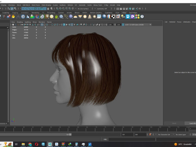
Task: Click the blue Chaos Cloud shelf icon
Action: [x=128, y=17]
